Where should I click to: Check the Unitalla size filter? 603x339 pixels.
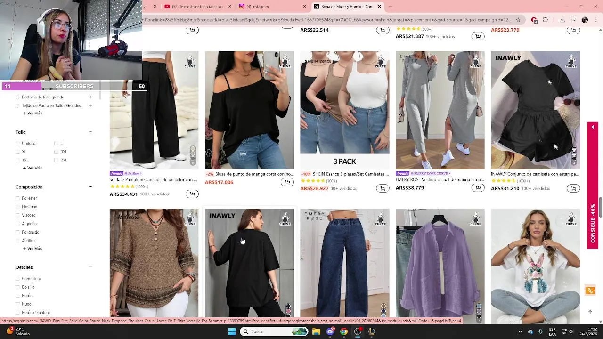tap(18, 143)
